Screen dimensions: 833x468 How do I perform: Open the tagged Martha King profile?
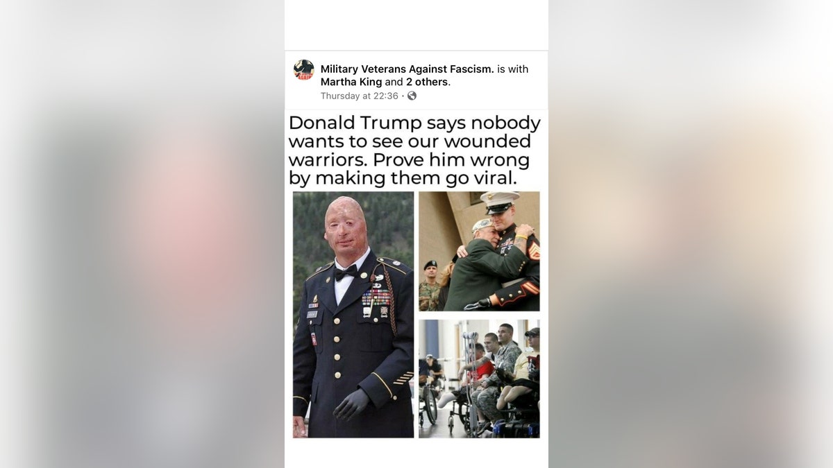pos(351,82)
